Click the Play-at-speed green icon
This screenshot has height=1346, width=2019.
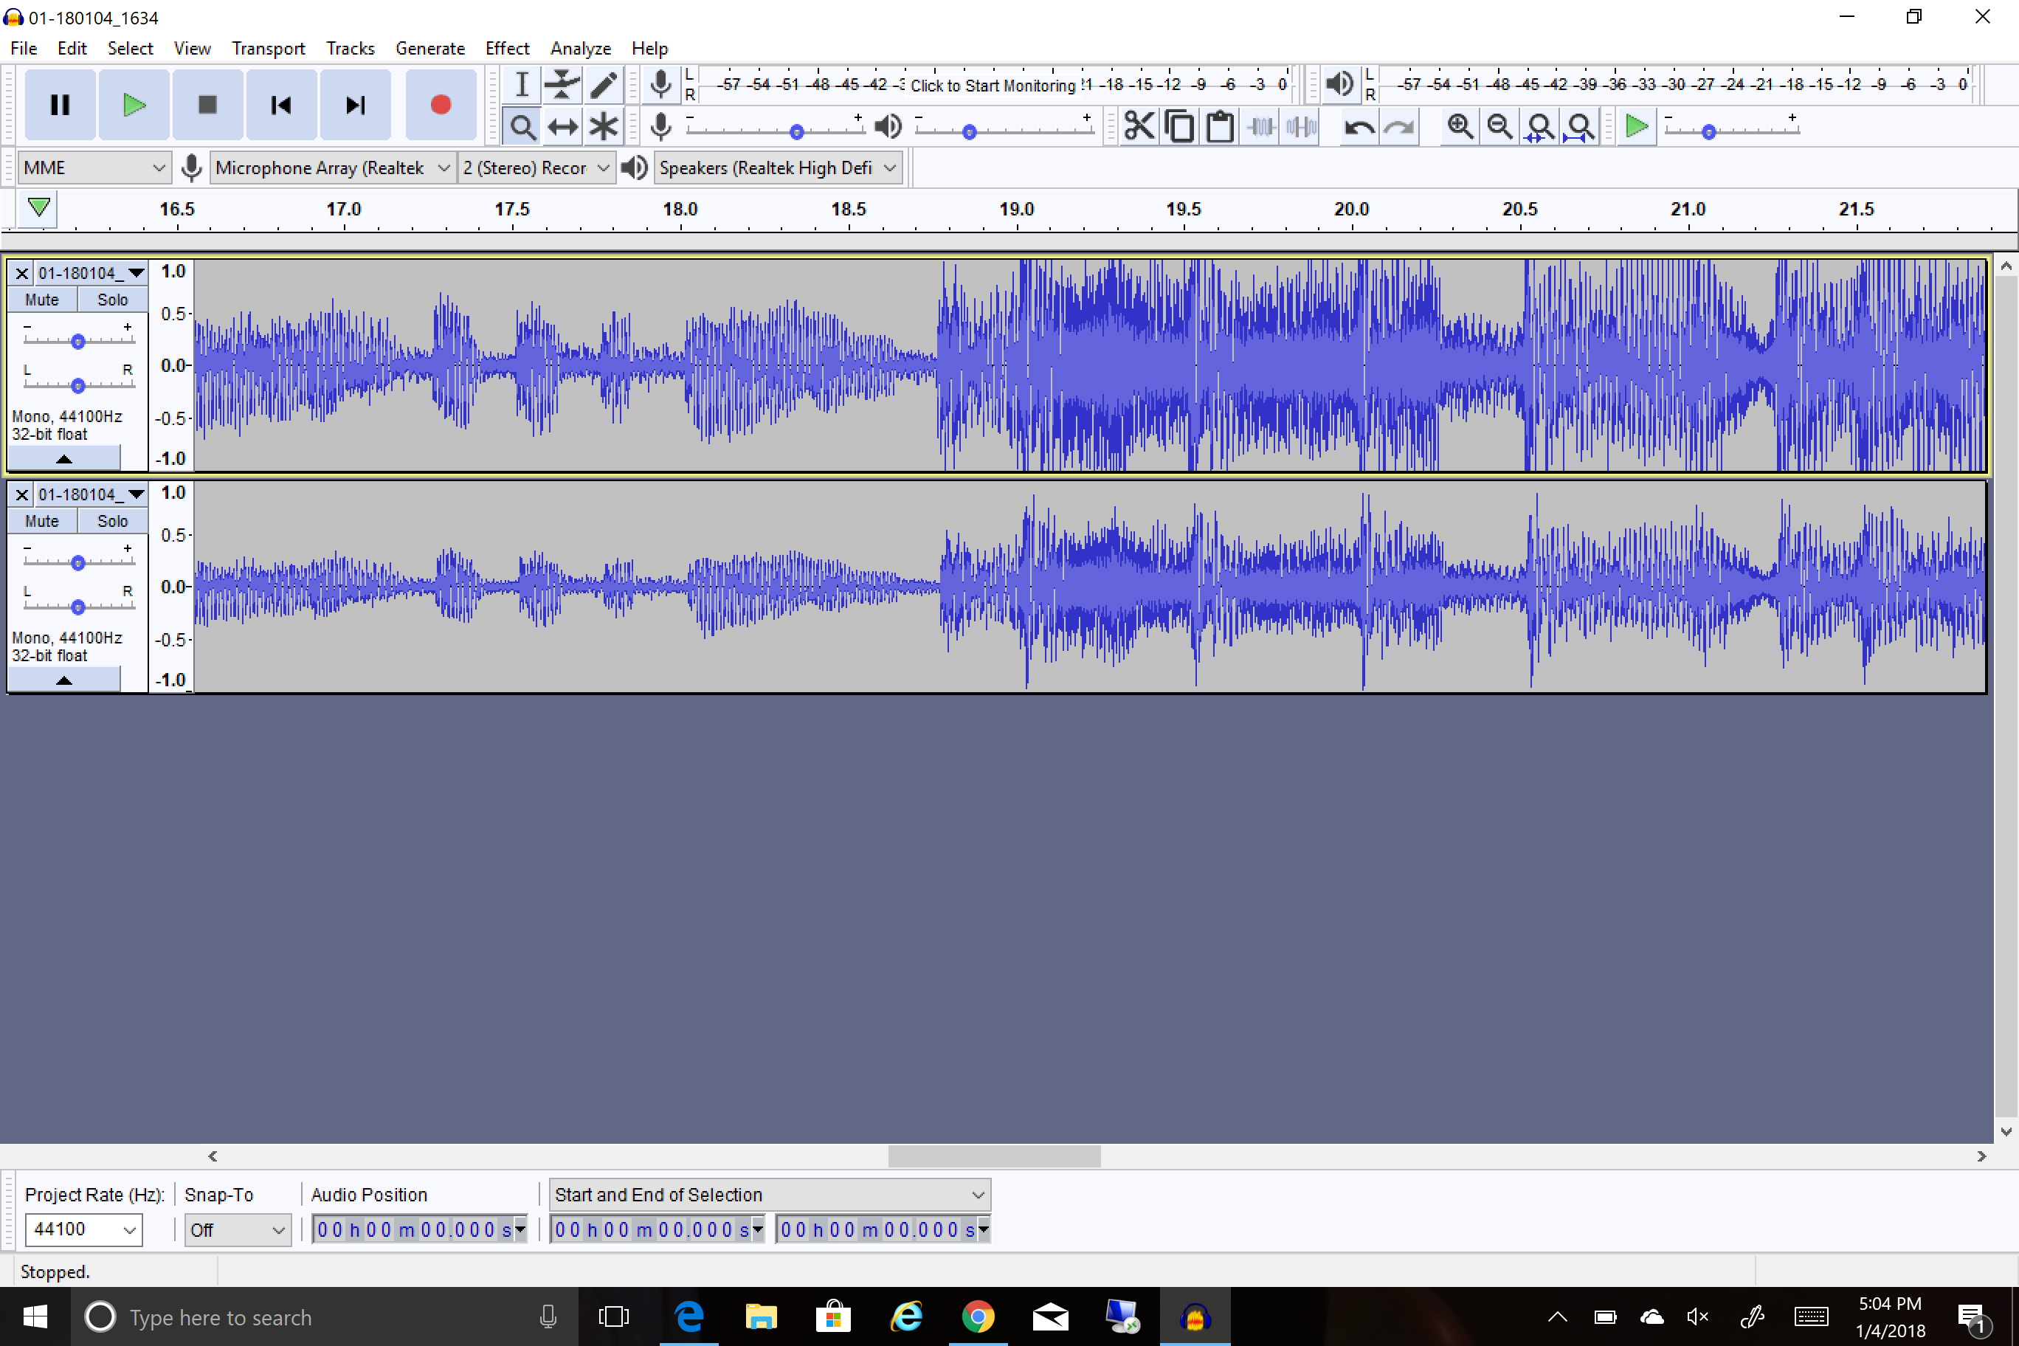[1637, 127]
